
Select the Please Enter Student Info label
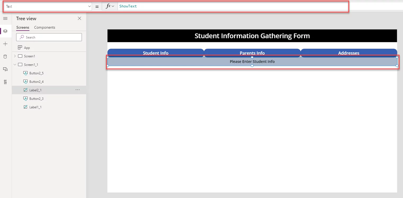click(252, 62)
